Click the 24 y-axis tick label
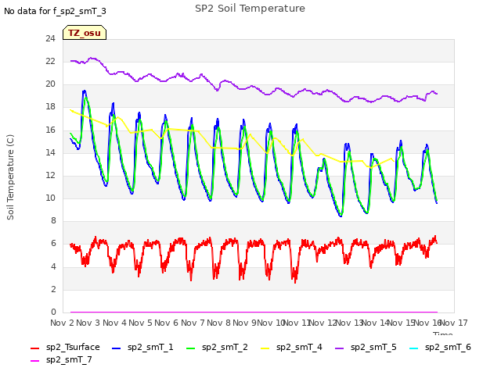This screenshot has height=375, width=501. pos(50,39)
